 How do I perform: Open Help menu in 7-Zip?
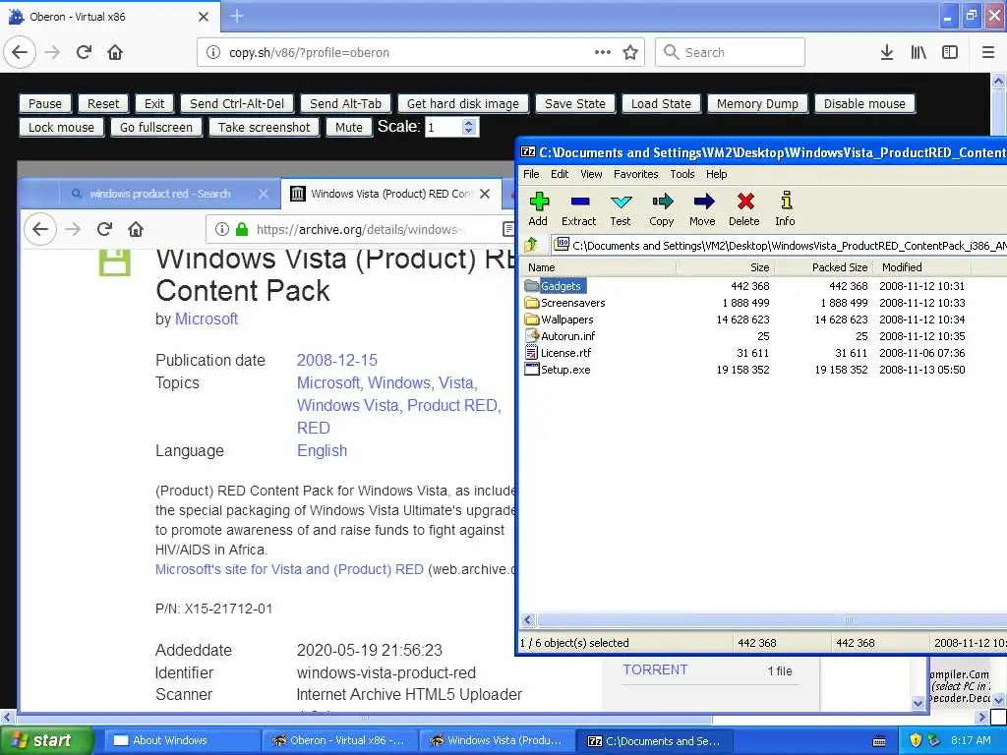pyautogui.click(x=716, y=174)
